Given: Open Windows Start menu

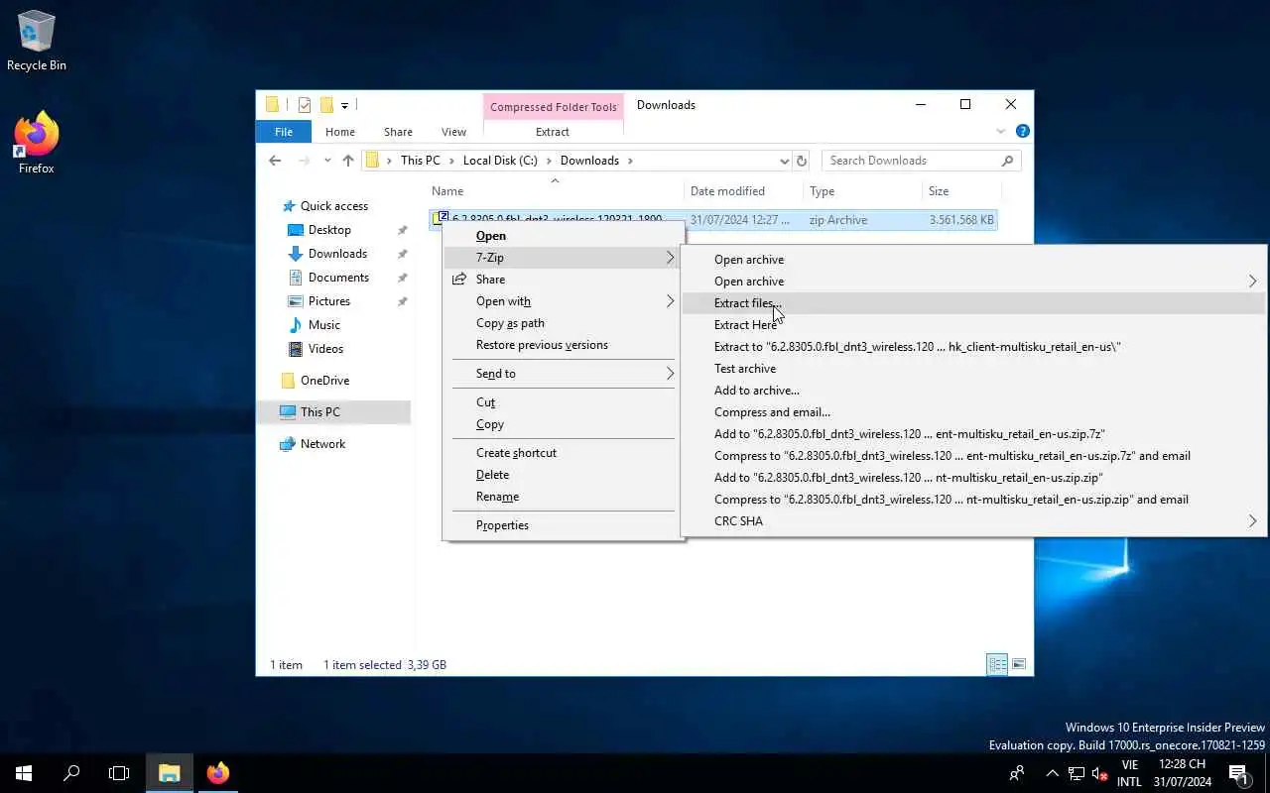Looking at the screenshot, I should pos(24,773).
